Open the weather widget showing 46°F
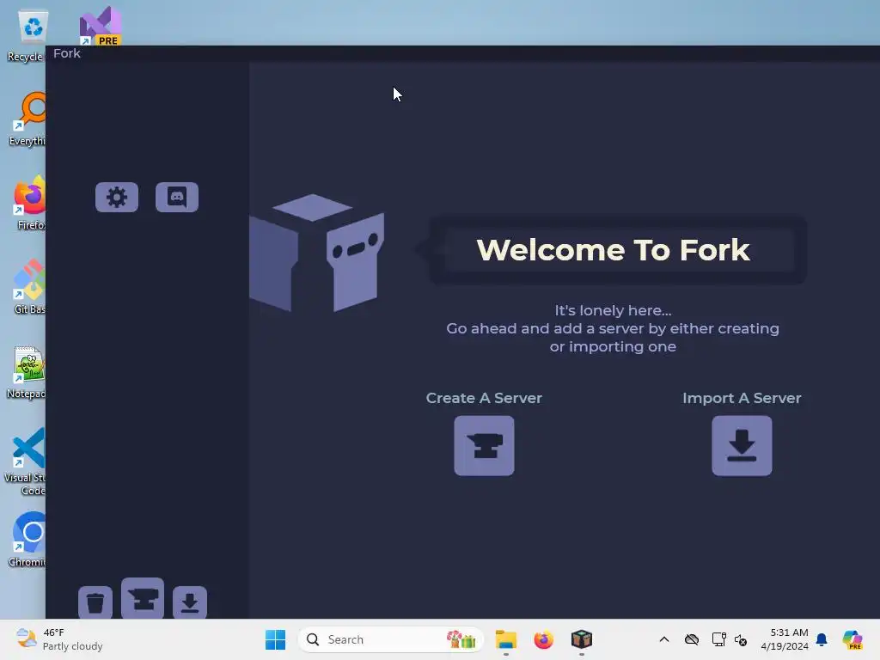The height and width of the screenshot is (660, 880). pos(59,639)
